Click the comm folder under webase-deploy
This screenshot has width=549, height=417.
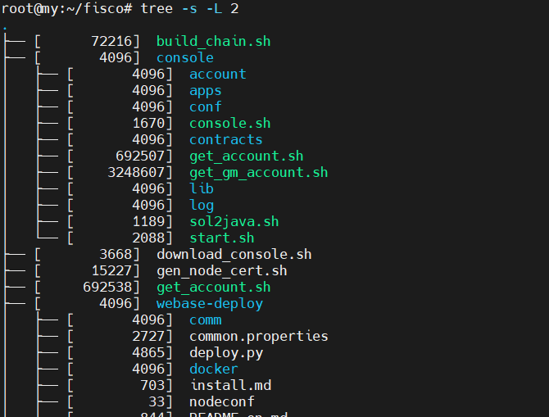[x=205, y=320]
